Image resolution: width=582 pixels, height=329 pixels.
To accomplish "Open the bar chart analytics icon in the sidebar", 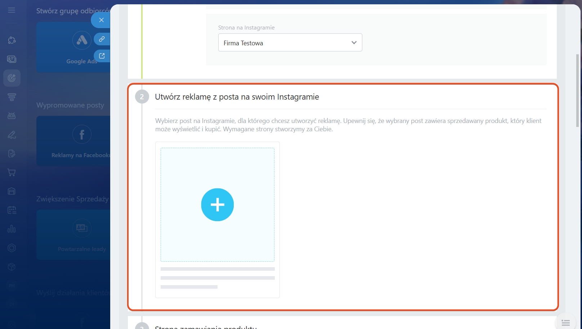I will 12,229.
